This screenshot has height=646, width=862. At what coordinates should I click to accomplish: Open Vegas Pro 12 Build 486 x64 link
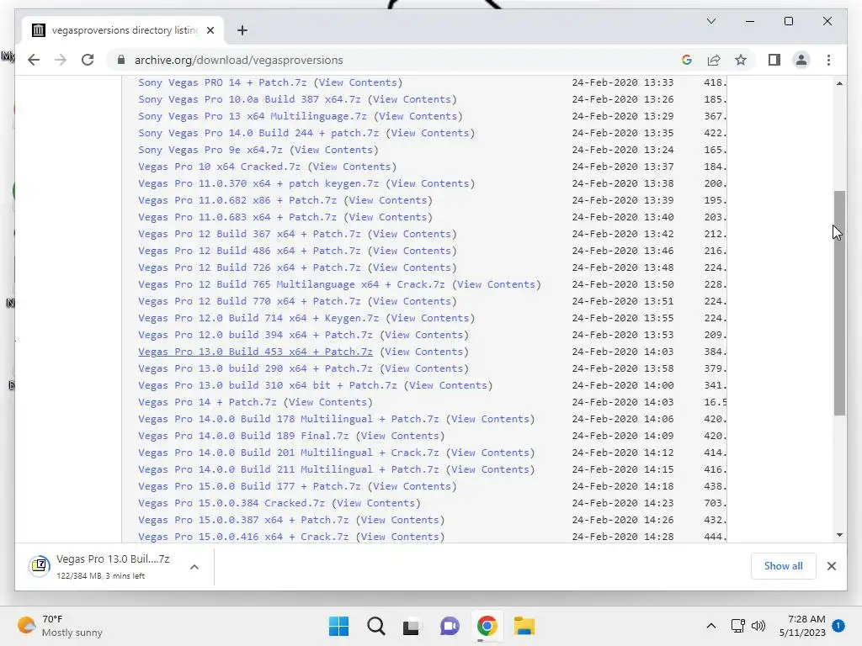coord(249,251)
